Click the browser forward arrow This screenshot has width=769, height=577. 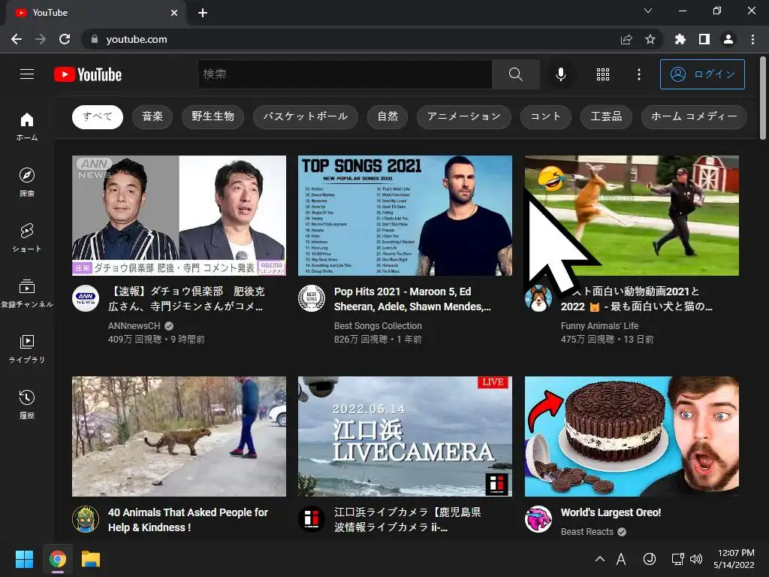pos(41,39)
